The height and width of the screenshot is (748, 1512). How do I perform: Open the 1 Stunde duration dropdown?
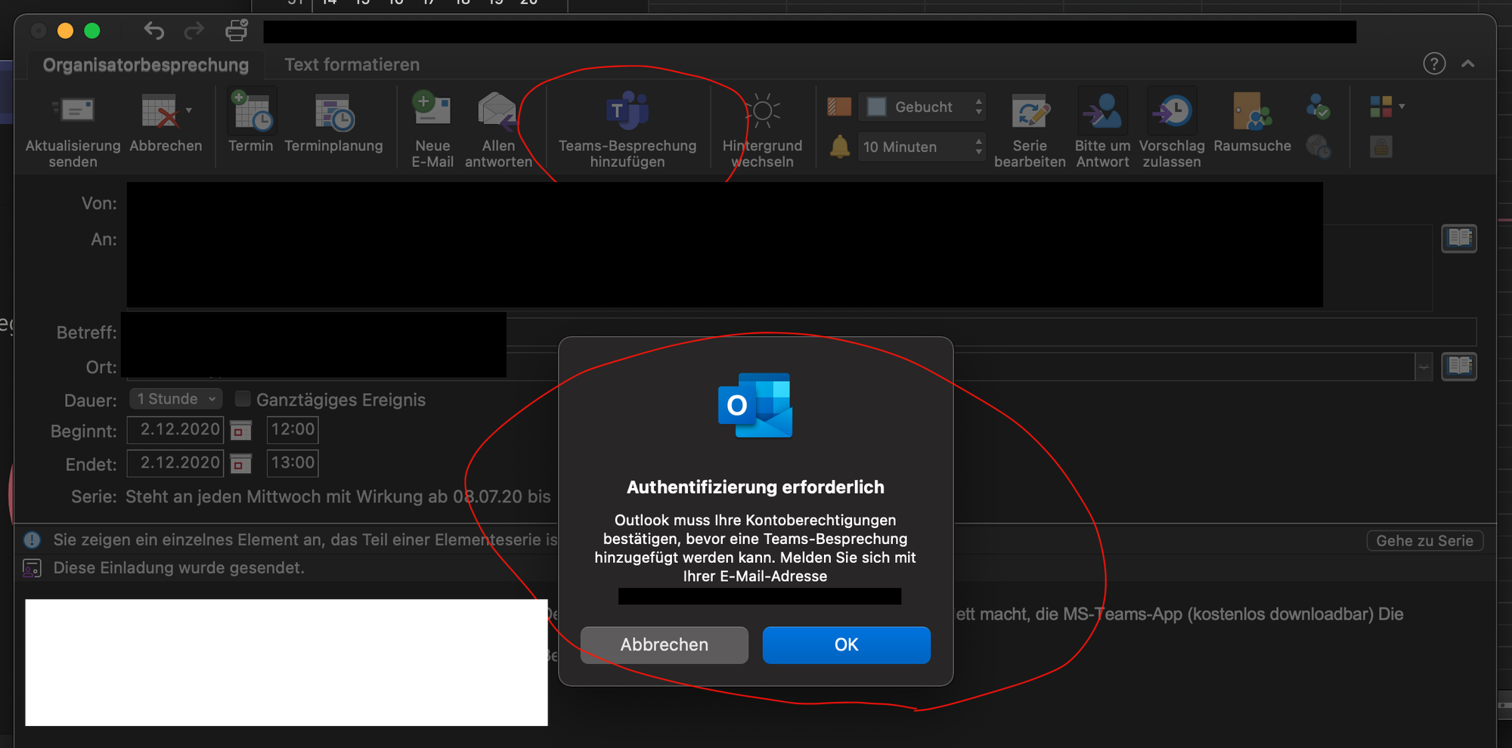point(176,399)
